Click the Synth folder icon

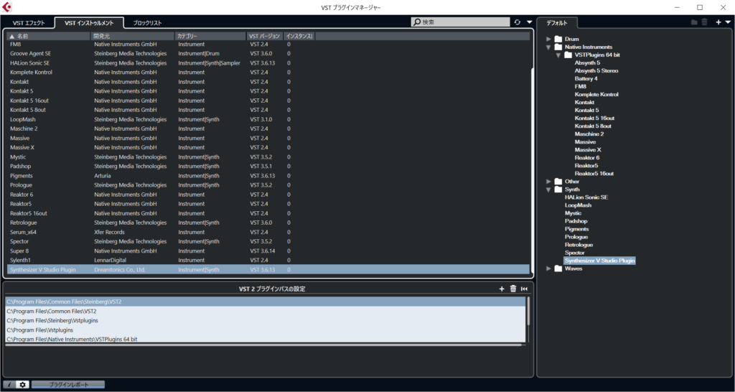coord(558,190)
